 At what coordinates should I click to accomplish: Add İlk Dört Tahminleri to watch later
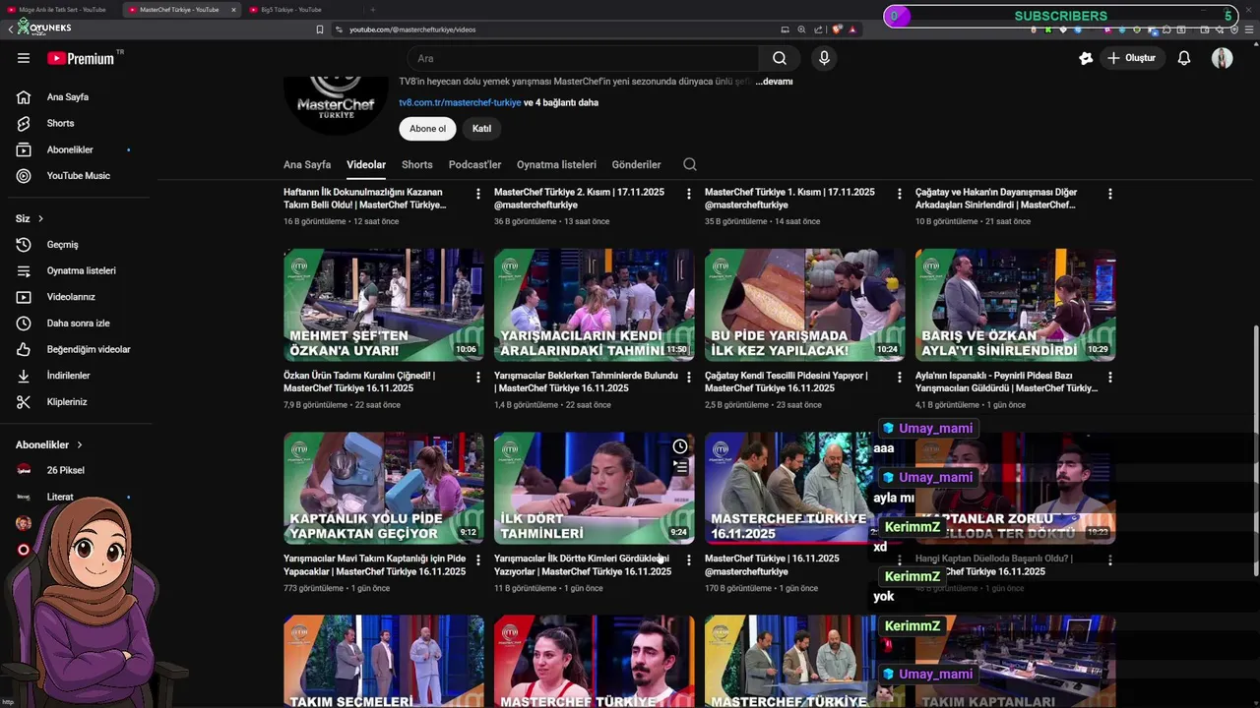coord(680,446)
